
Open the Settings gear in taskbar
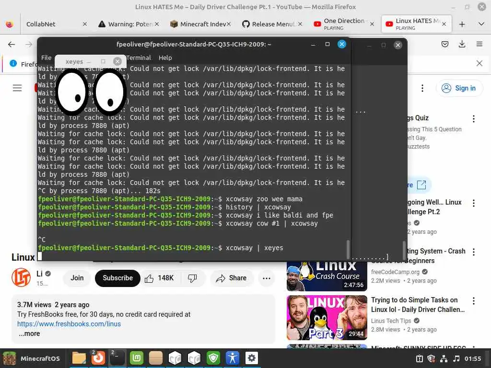tap(251, 358)
